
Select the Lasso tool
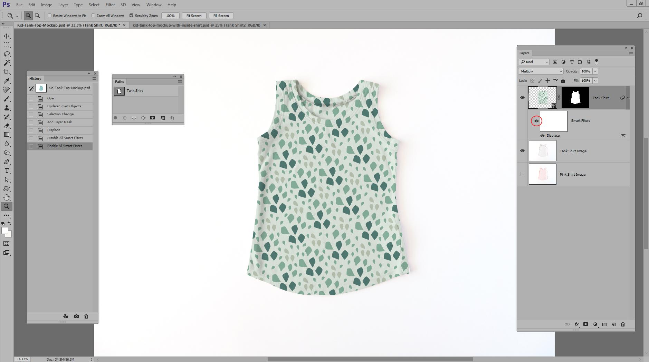click(x=6, y=53)
